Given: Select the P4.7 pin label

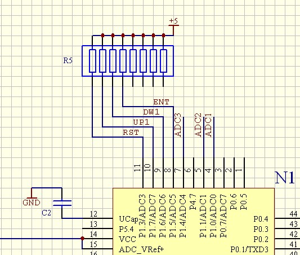Looking at the screenshot, I should 193,202.
